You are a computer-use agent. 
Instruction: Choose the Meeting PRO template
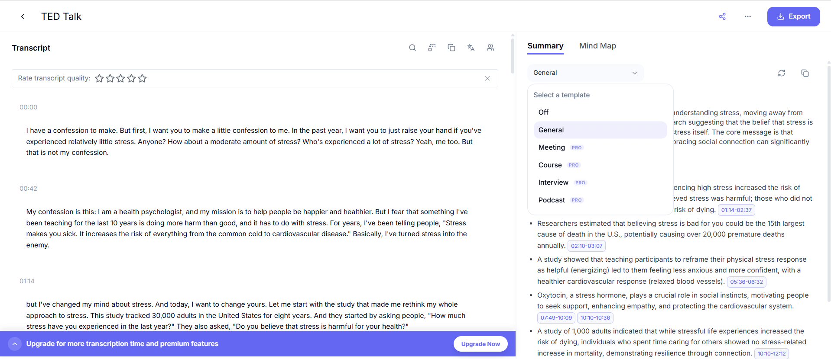pos(600,147)
